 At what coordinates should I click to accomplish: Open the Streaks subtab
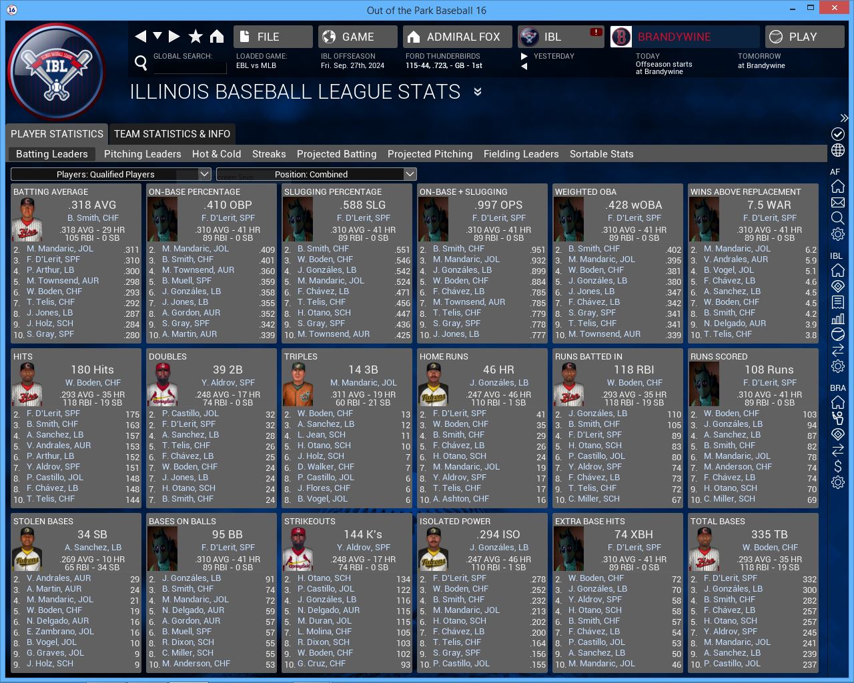(x=269, y=154)
